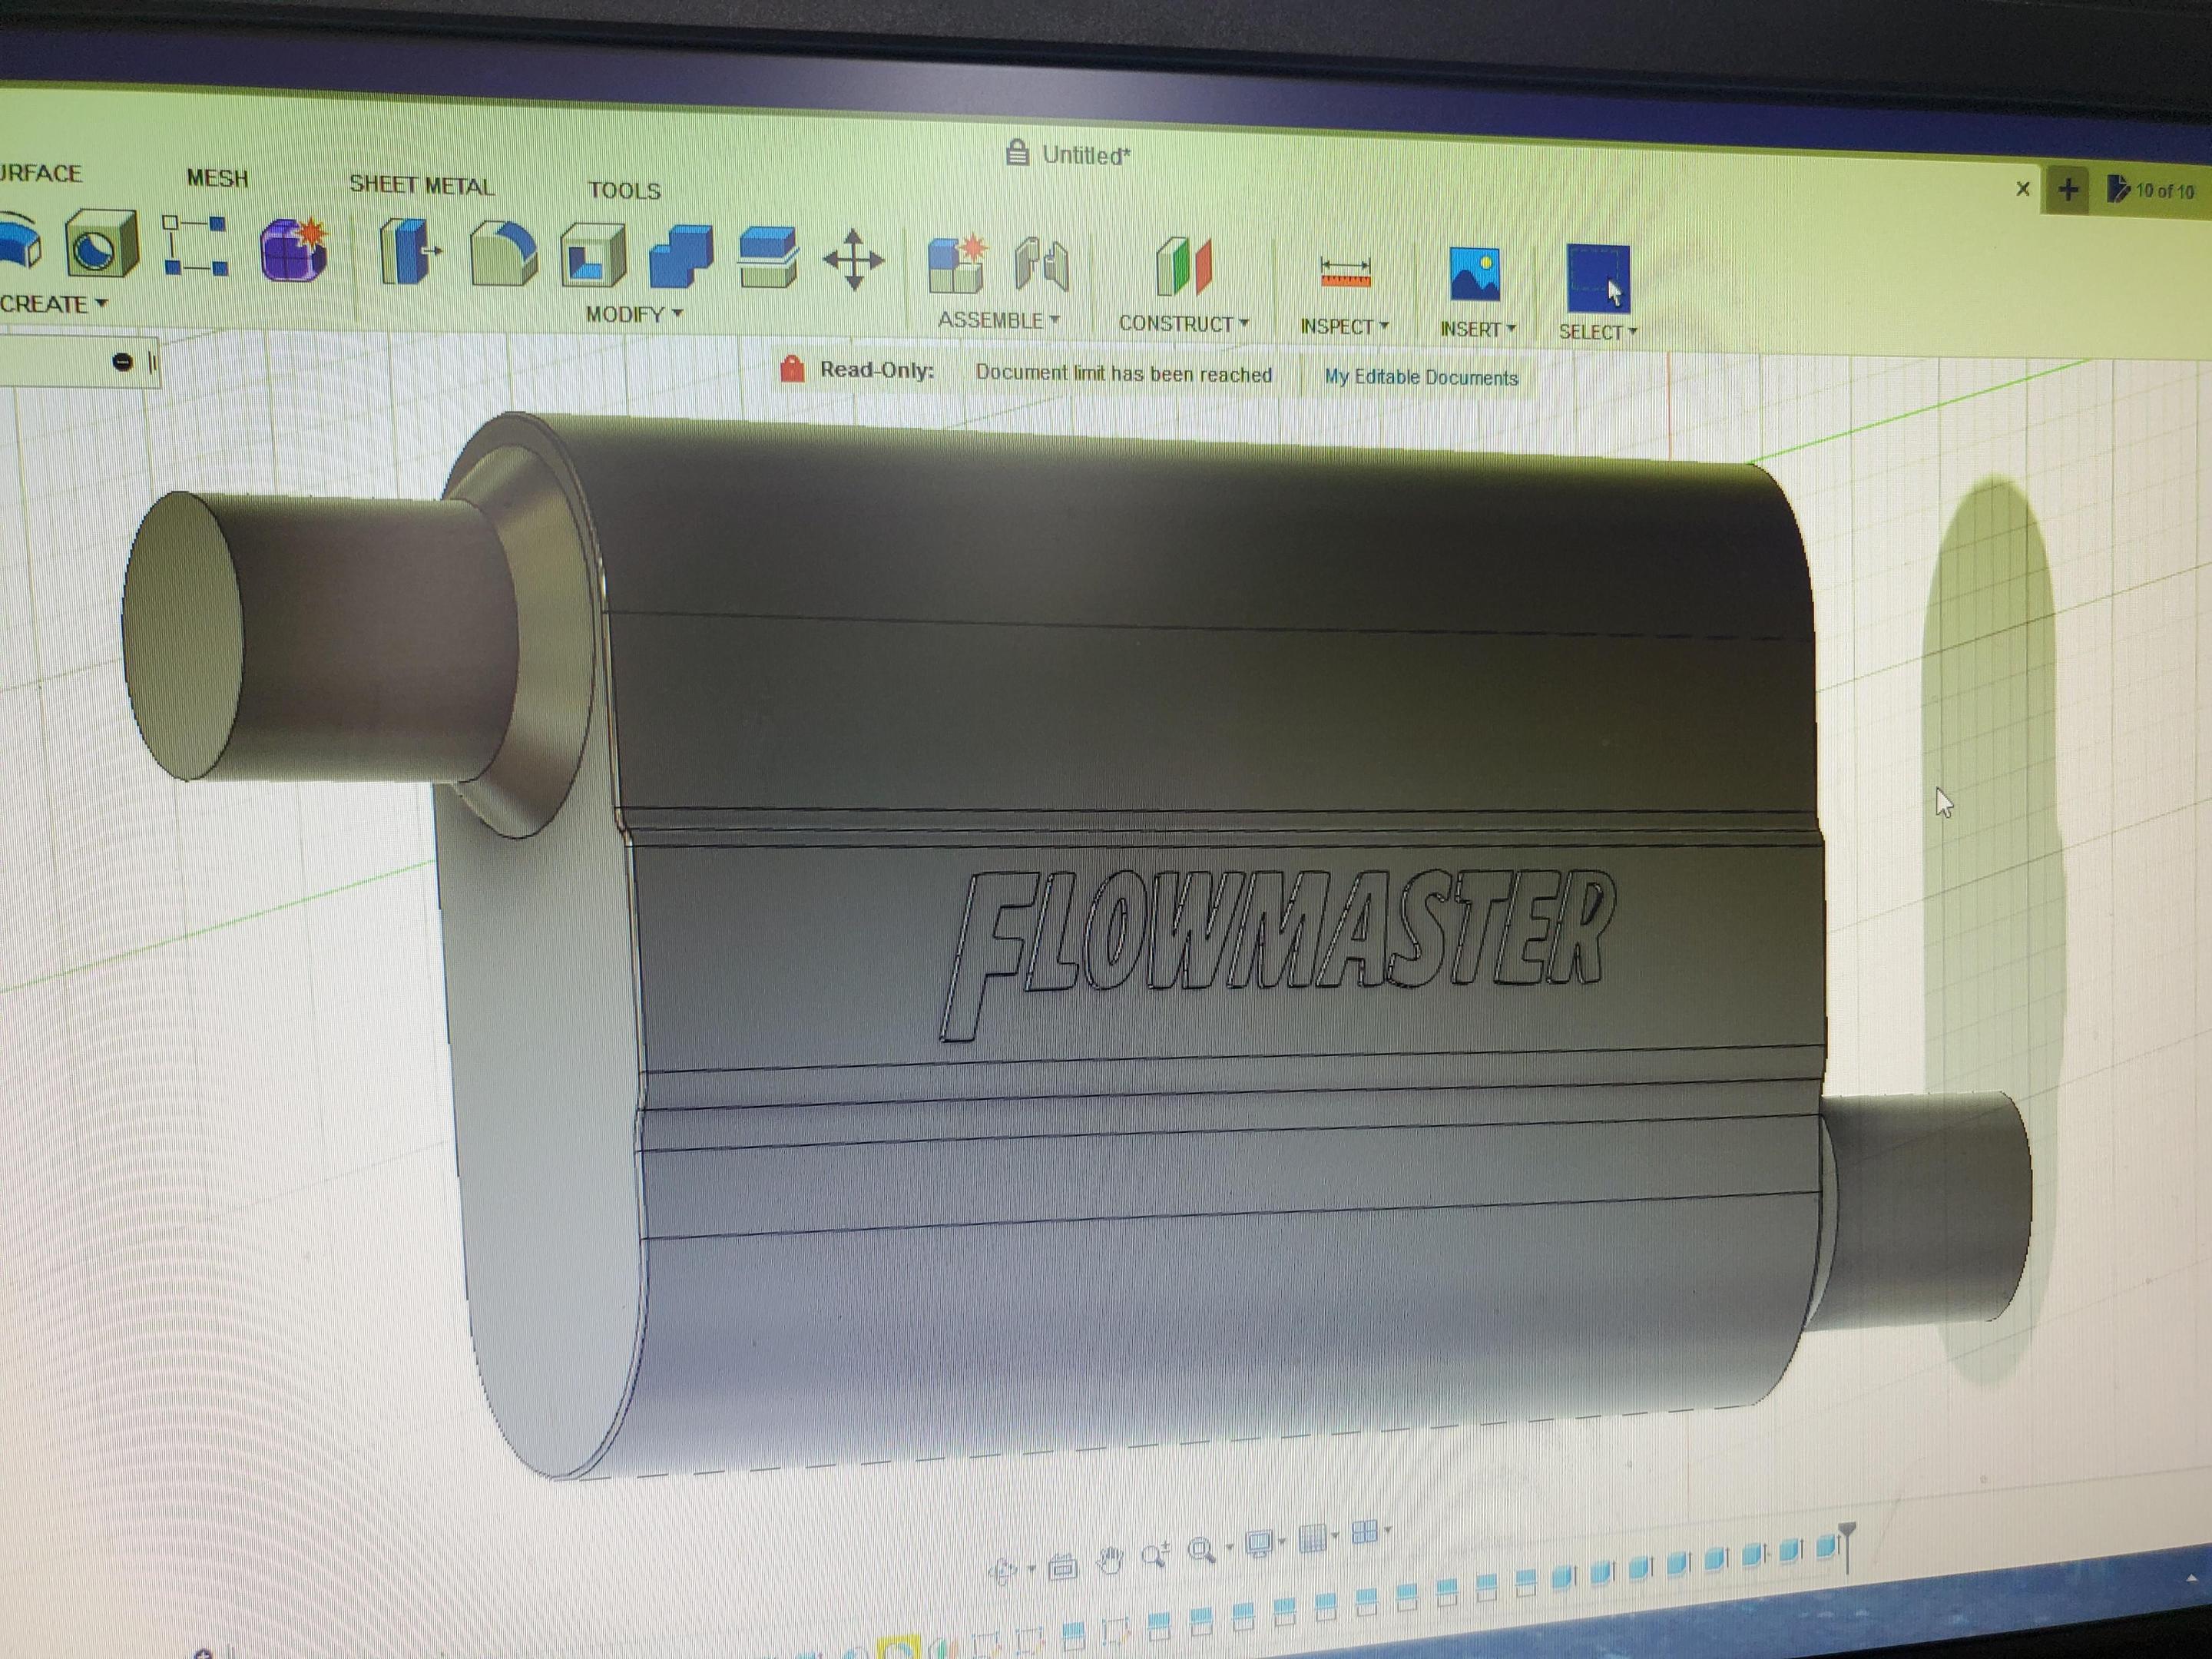
Task: Select the Shell tool
Action: [x=592, y=256]
